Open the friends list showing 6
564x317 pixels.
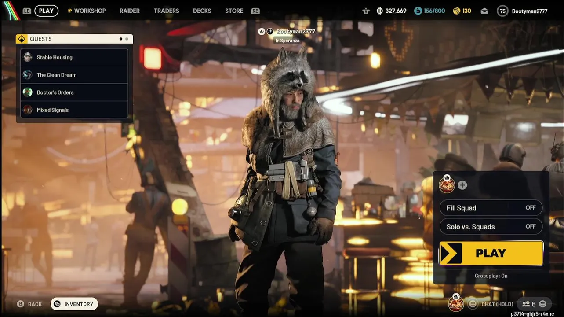pyautogui.click(x=528, y=304)
